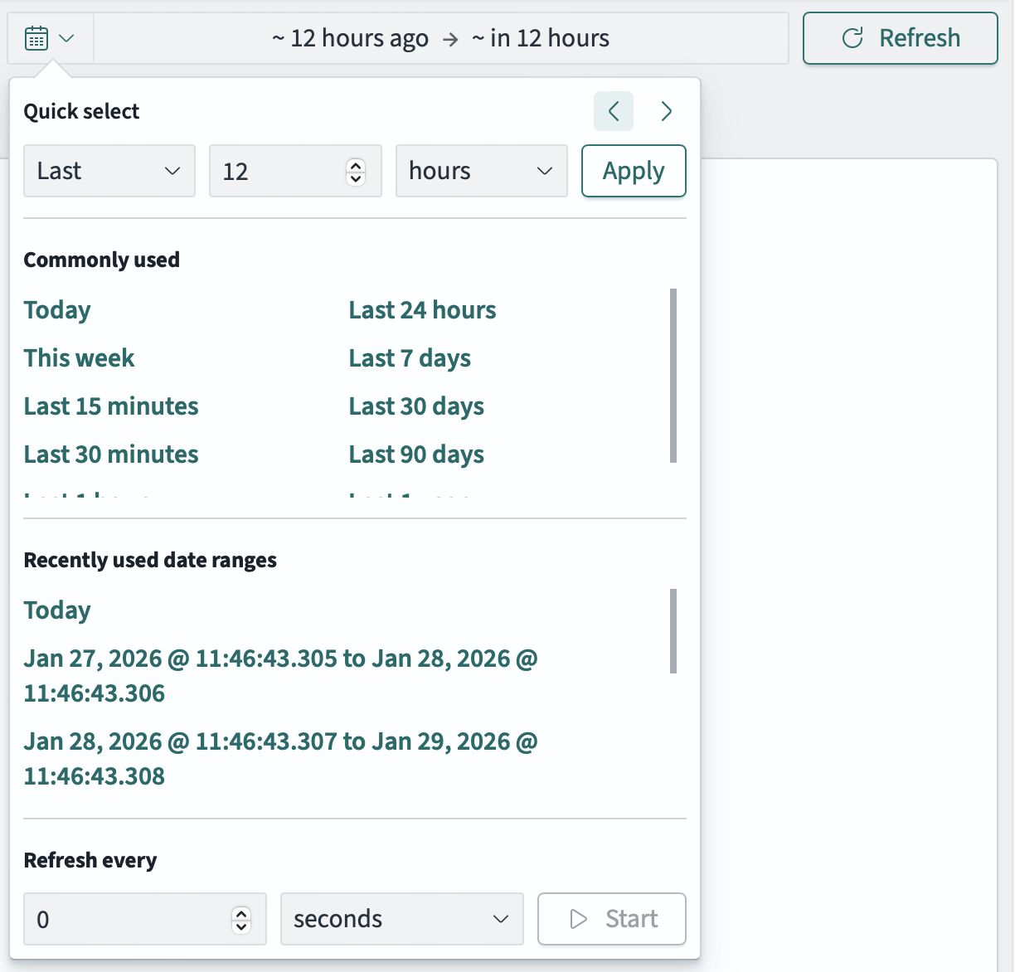
Task: Go to previous time window arrow
Action: click(x=614, y=111)
